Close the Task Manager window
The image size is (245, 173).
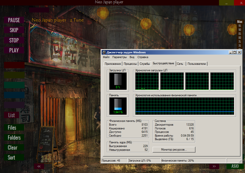(239, 52)
